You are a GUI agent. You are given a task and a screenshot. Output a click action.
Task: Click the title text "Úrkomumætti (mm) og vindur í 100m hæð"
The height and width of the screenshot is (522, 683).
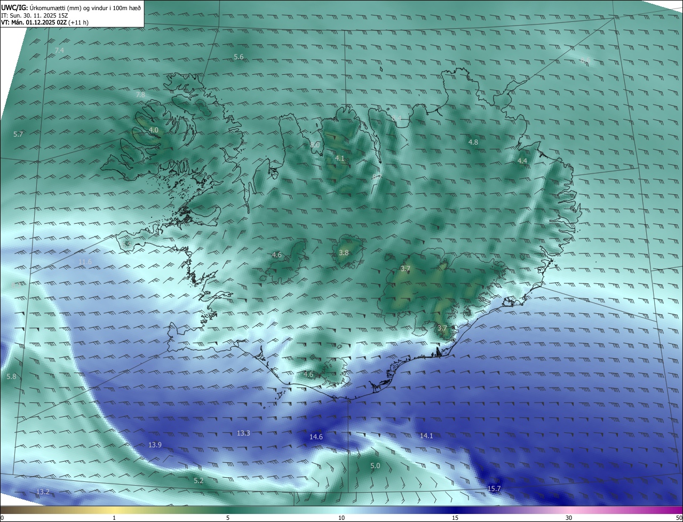tap(85, 7)
